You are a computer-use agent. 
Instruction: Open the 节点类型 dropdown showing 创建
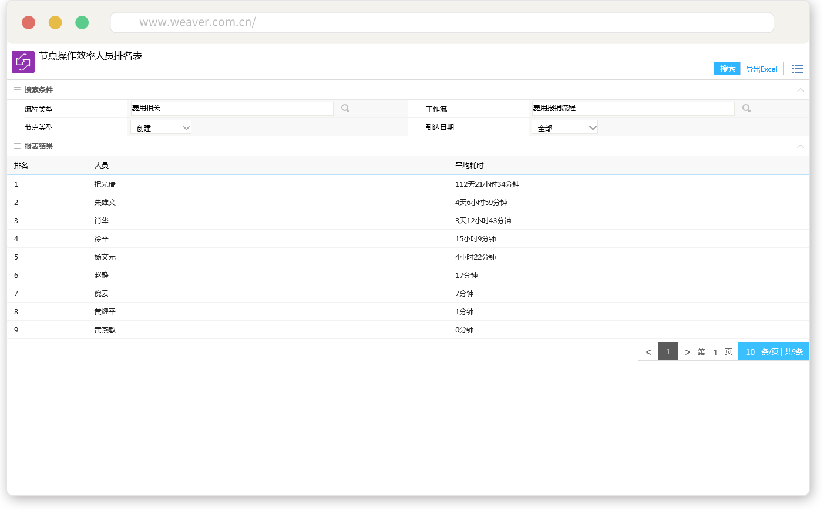[x=161, y=127]
